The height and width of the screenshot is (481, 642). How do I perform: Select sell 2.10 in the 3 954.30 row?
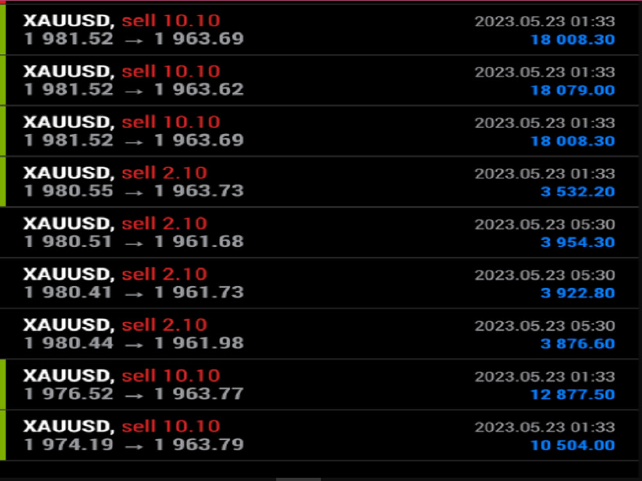164,223
